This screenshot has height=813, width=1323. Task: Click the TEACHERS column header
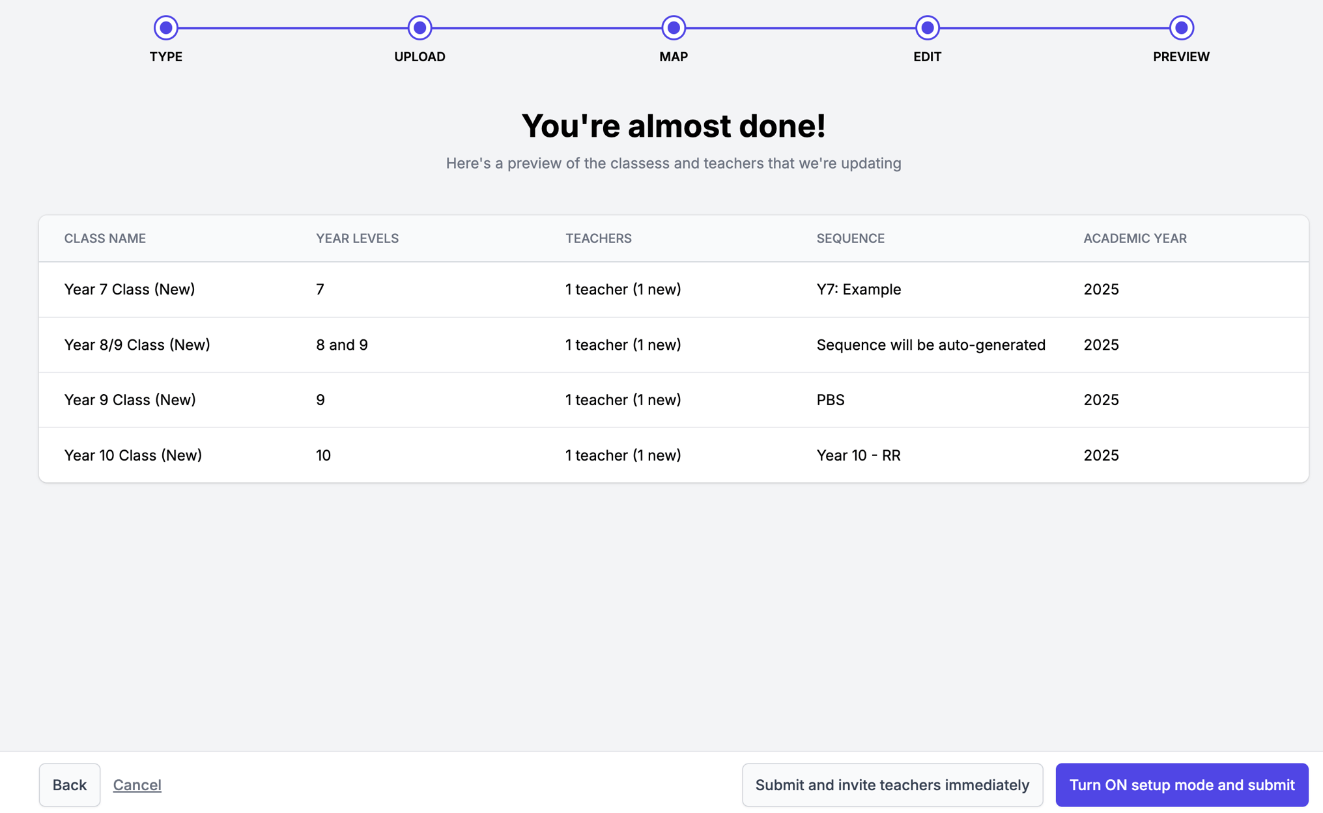pos(598,238)
